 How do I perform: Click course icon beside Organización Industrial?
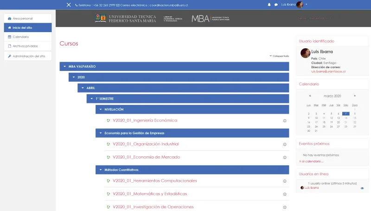(109, 144)
